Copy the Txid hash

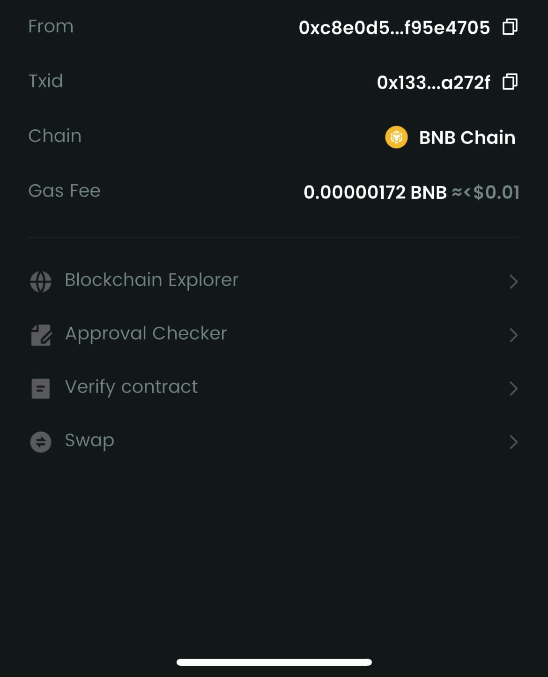click(510, 82)
